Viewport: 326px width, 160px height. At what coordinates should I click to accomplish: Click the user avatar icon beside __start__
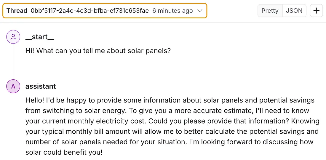click(x=13, y=37)
